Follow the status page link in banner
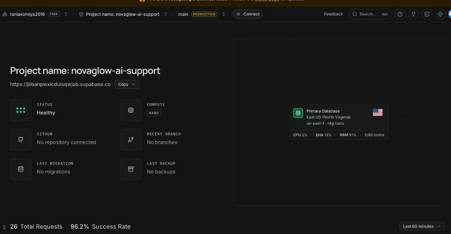 pos(266,0)
